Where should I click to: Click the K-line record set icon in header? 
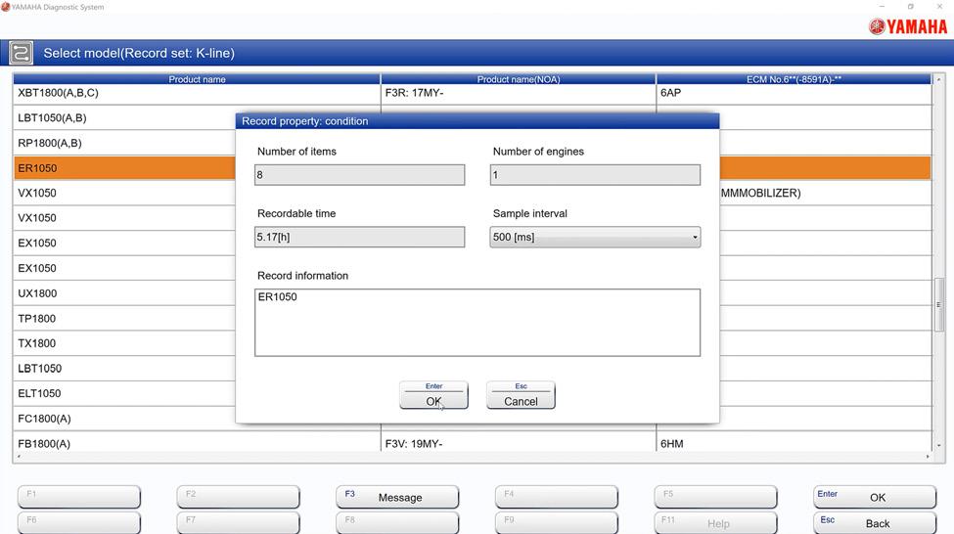pos(22,53)
